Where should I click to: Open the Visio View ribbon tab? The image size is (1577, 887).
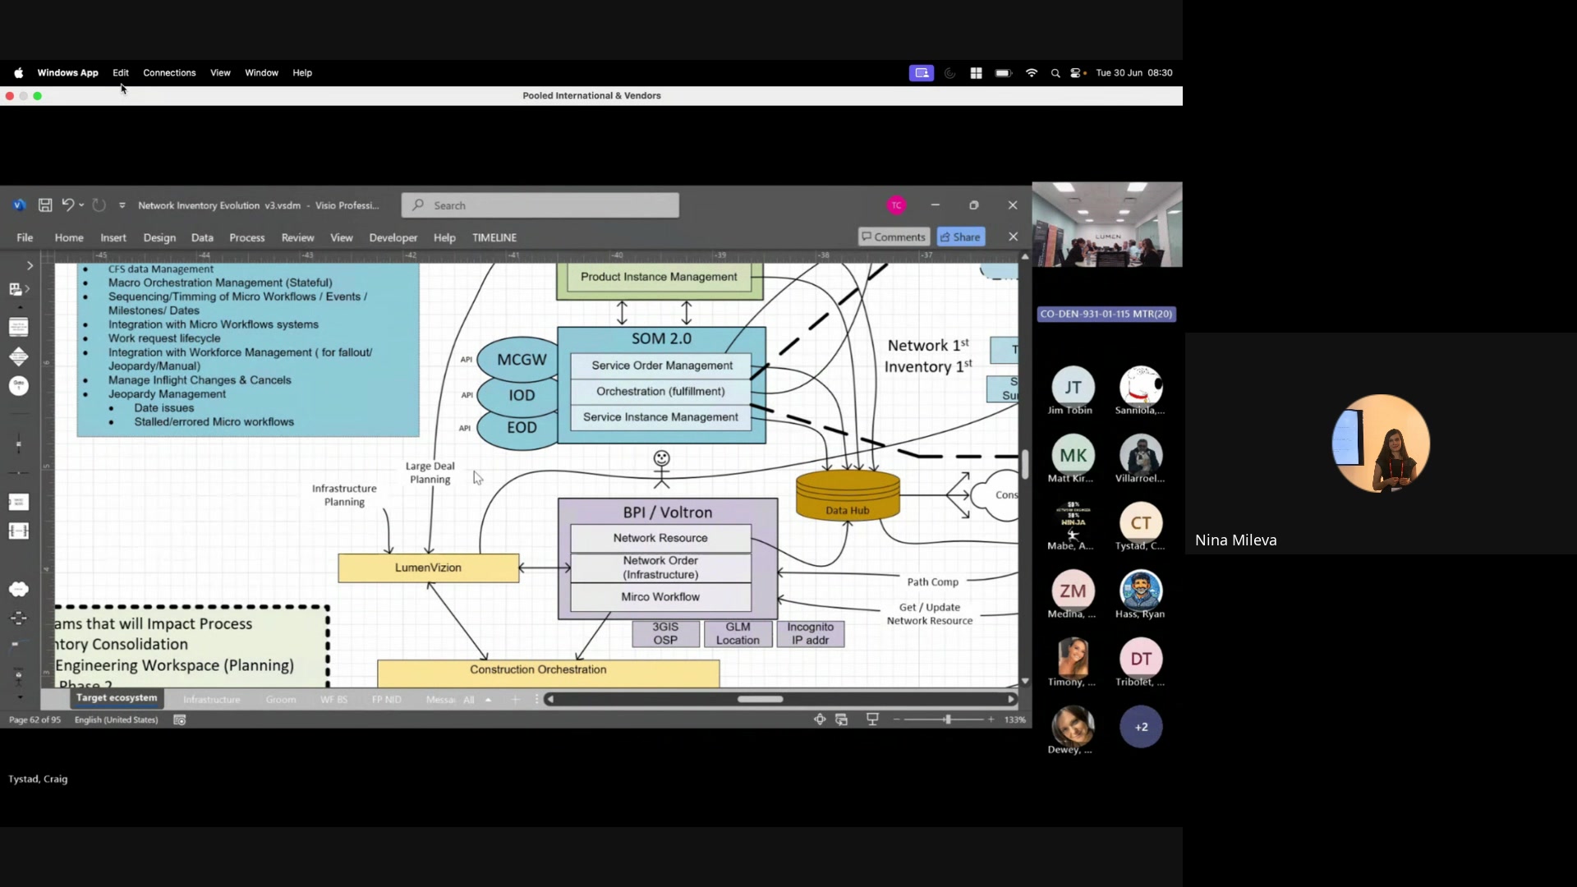point(342,237)
